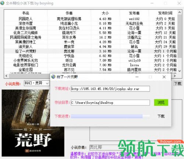Click the 存放目录 path input field

point(110,103)
